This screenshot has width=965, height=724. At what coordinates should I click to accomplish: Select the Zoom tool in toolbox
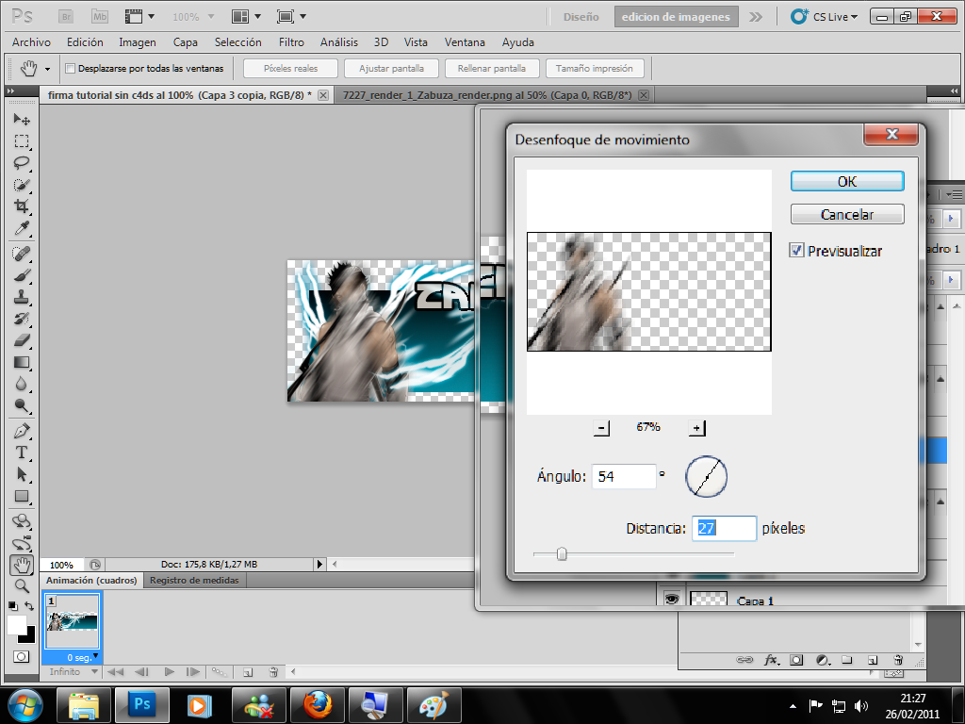click(22, 586)
